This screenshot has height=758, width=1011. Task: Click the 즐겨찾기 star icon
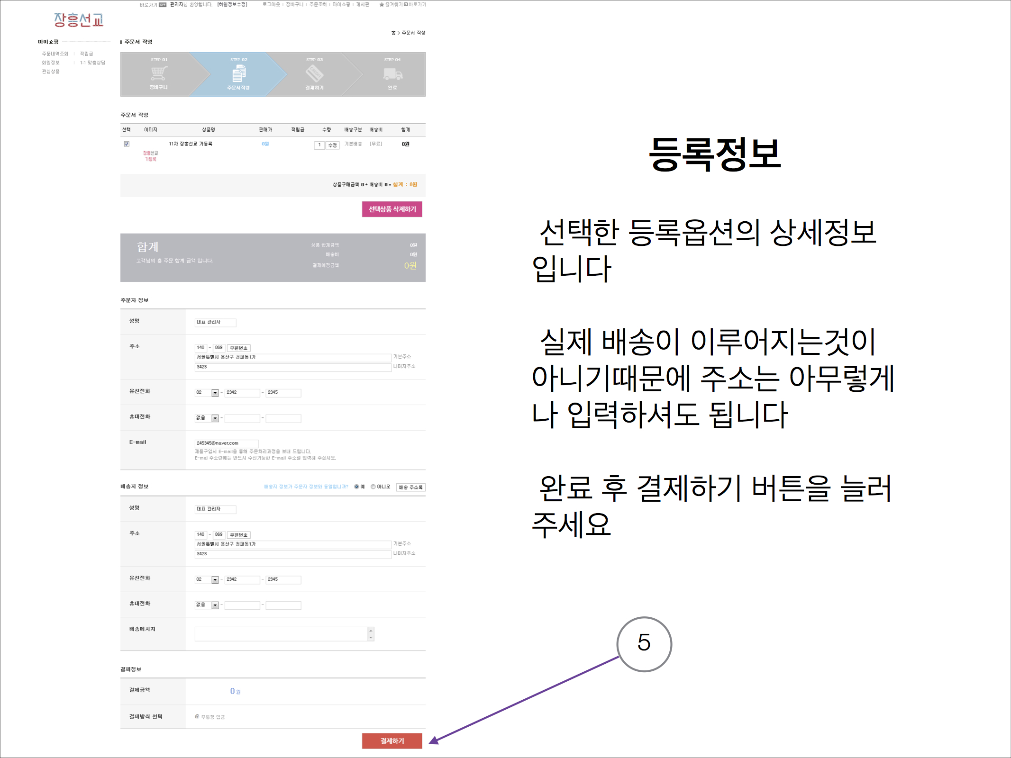[382, 4]
